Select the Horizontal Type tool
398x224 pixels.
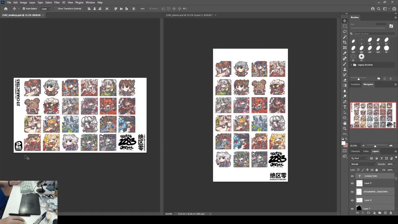pyautogui.click(x=345, y=107)
